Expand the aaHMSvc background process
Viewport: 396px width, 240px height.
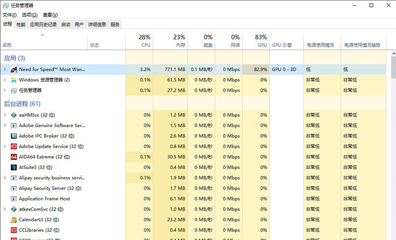coord(5,115)
